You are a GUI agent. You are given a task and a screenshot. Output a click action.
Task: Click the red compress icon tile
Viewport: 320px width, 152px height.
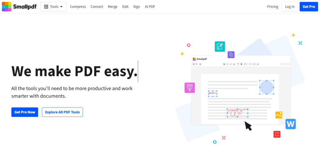(277, 134)
